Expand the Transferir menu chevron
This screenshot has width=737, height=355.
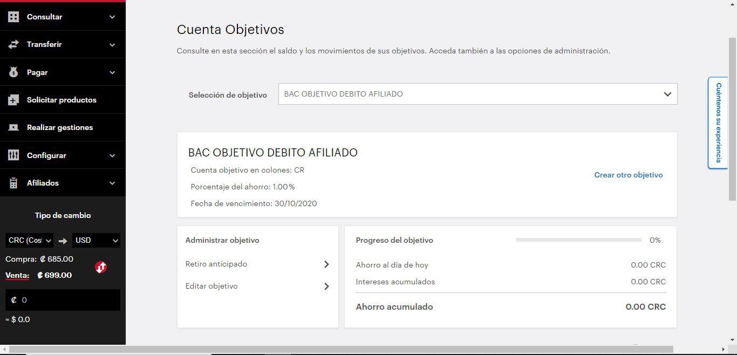(x=112, y=45)
